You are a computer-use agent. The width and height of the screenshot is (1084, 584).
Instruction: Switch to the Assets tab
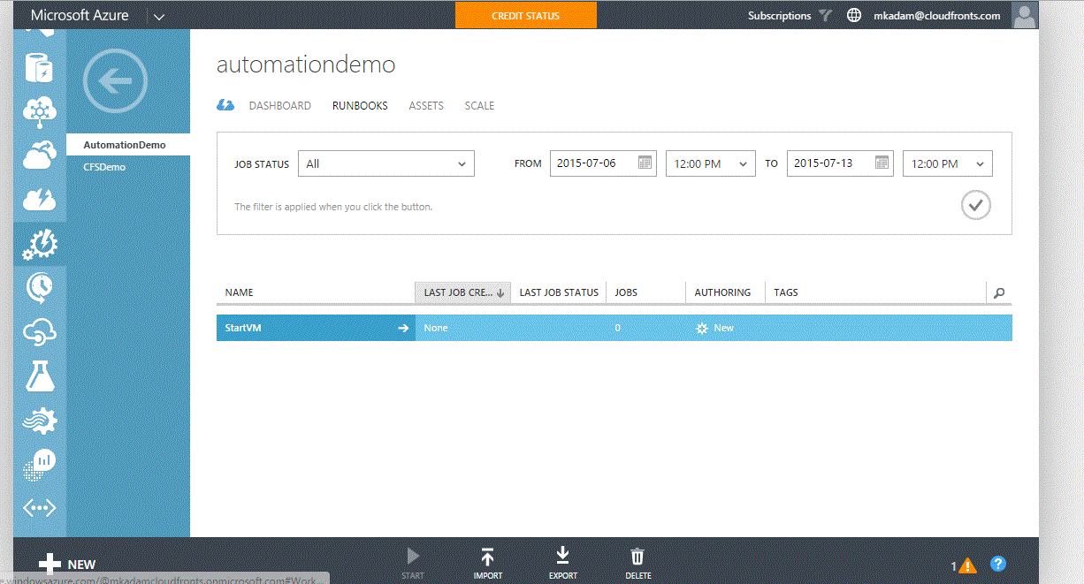[x=426, y=106]
